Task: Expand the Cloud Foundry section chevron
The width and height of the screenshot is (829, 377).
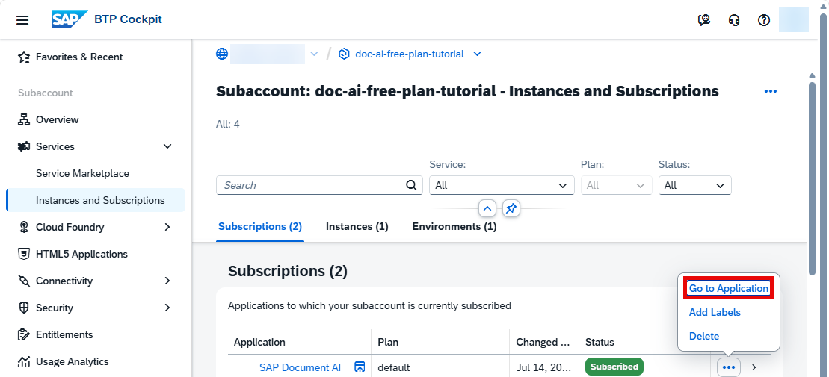Action: (167, 227)
